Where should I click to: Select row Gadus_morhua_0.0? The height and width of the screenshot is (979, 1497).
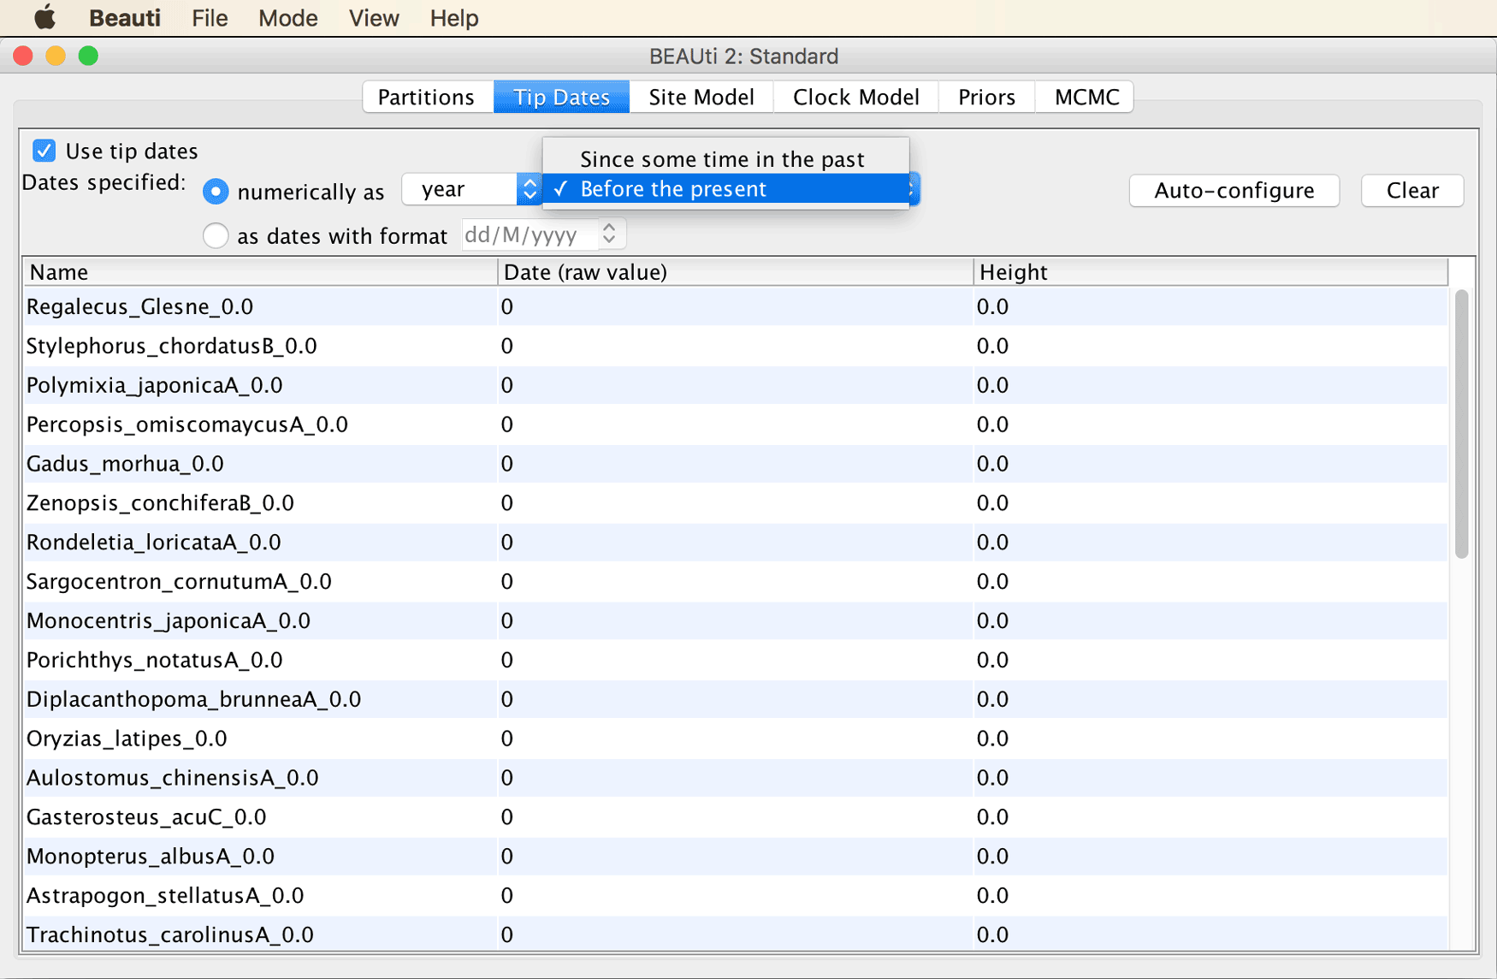point(736,464)
